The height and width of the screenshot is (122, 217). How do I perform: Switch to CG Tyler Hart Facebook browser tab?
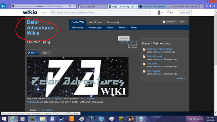[x=93, y=6]
